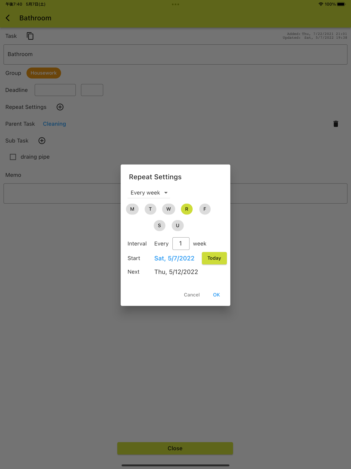Select the Housework group tag
The height and width of the screenshot is (469, 351).
coord(44,73)
